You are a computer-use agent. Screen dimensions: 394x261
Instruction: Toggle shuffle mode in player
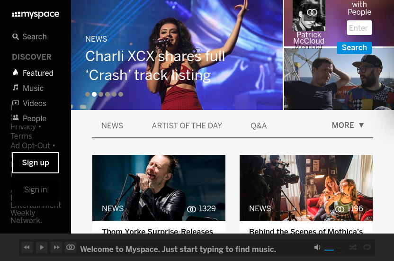353,247
